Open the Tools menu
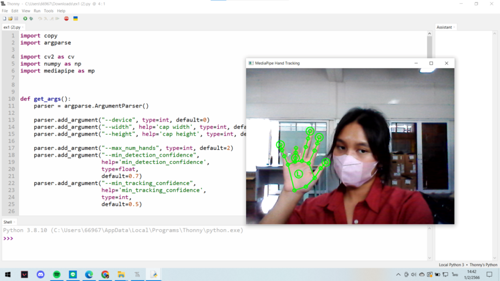Image resolution: width=500 pixels, height=281 pixels. tap(49, 11)
